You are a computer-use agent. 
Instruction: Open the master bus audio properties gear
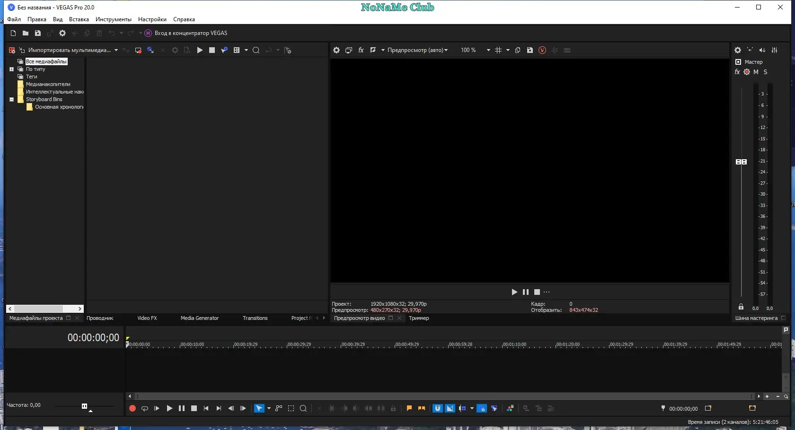(x=738, y=50)
